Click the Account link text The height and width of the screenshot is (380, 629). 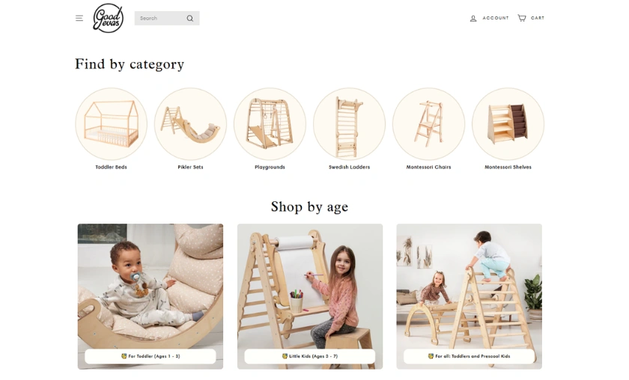click(x=496, y=18)
